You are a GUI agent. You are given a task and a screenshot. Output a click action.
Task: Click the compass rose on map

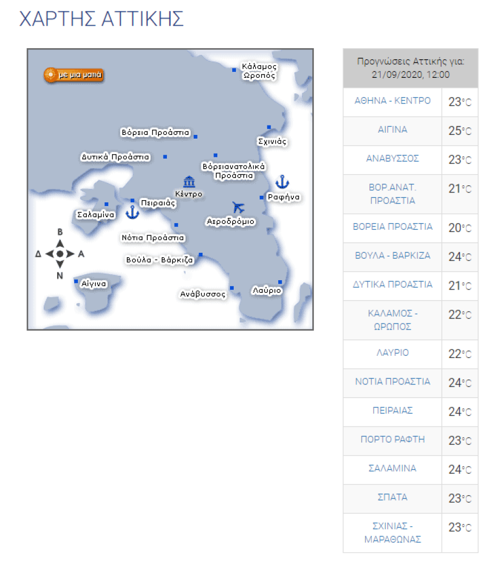click(60, 254)
